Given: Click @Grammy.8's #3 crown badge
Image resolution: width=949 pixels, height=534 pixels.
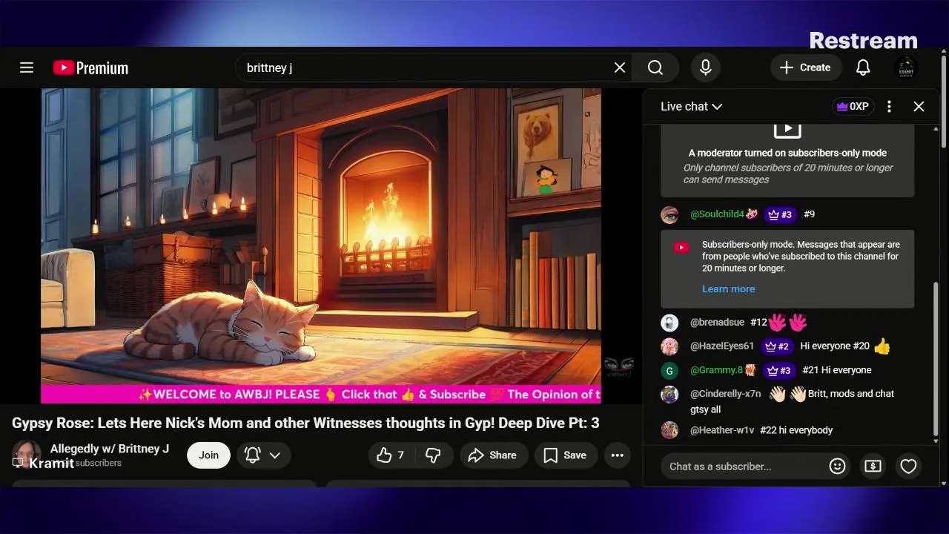Looking at the screenshot, I should coord(780,370).
